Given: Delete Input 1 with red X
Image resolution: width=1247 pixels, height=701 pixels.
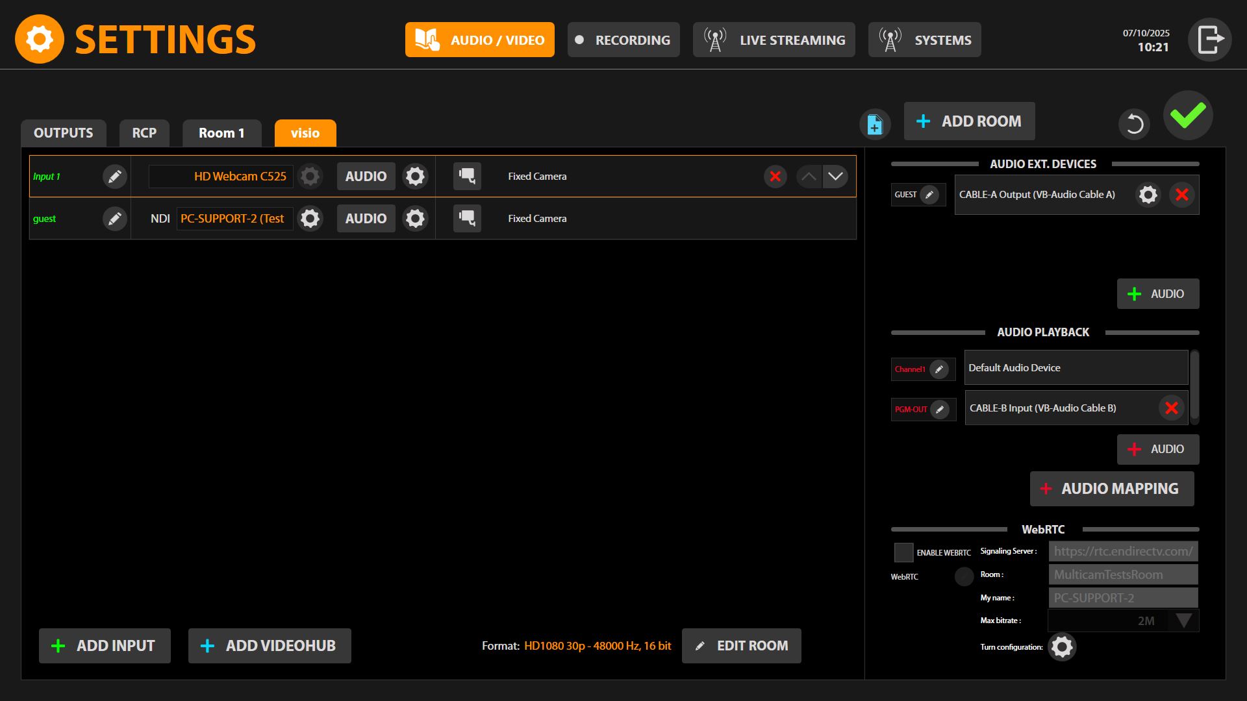Looking at the screenshot, I should point(775,177).
